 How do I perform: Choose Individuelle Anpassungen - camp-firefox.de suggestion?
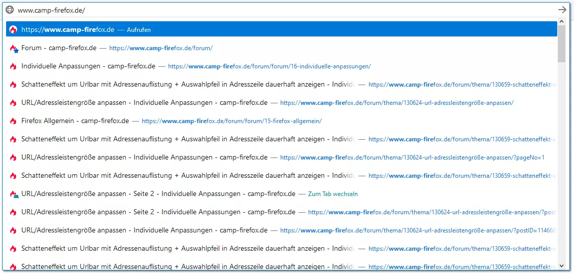pyautogui.click(x=88, y=66)
